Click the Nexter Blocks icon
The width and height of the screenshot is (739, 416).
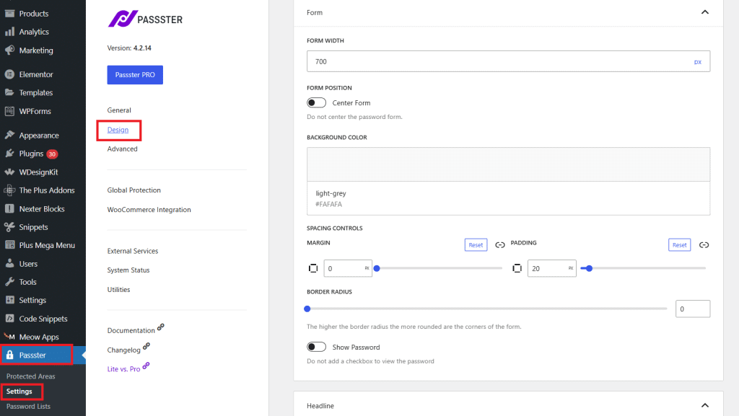9,208
